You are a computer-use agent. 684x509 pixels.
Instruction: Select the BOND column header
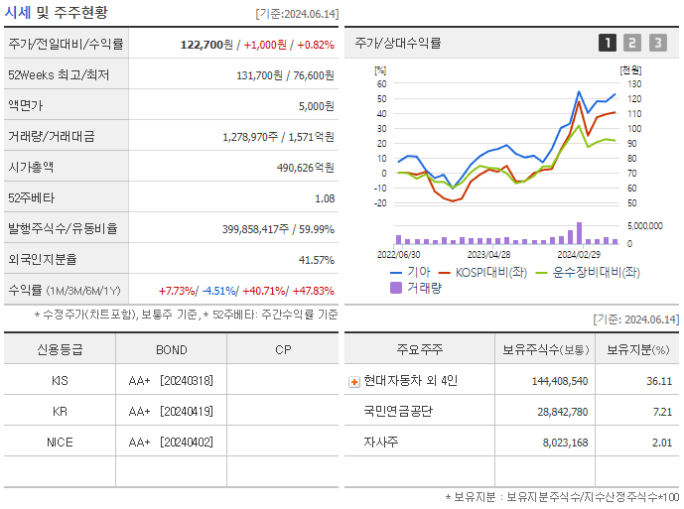click(172, 350)
